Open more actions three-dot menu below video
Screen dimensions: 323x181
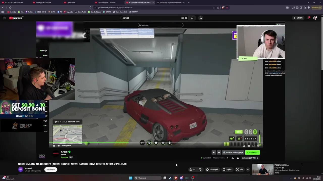[248, 169]
